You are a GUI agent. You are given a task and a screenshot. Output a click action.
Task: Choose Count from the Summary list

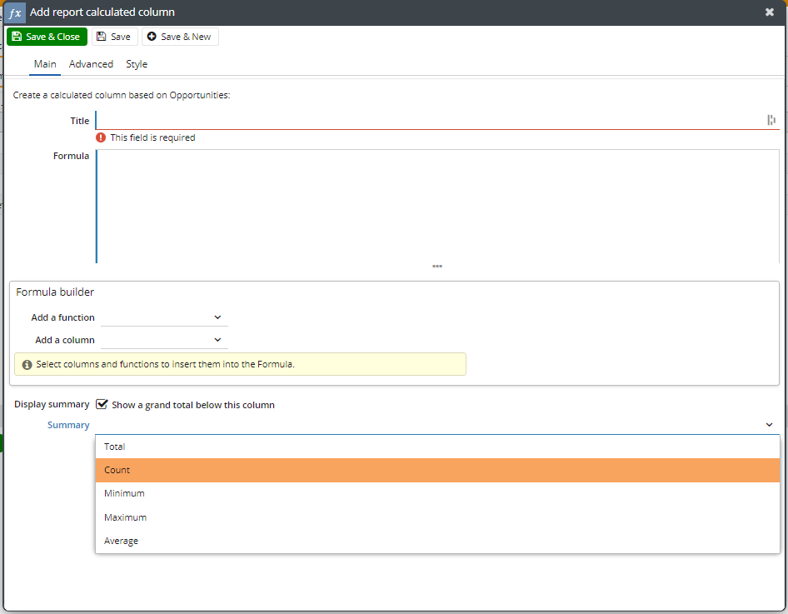[117, 470]
